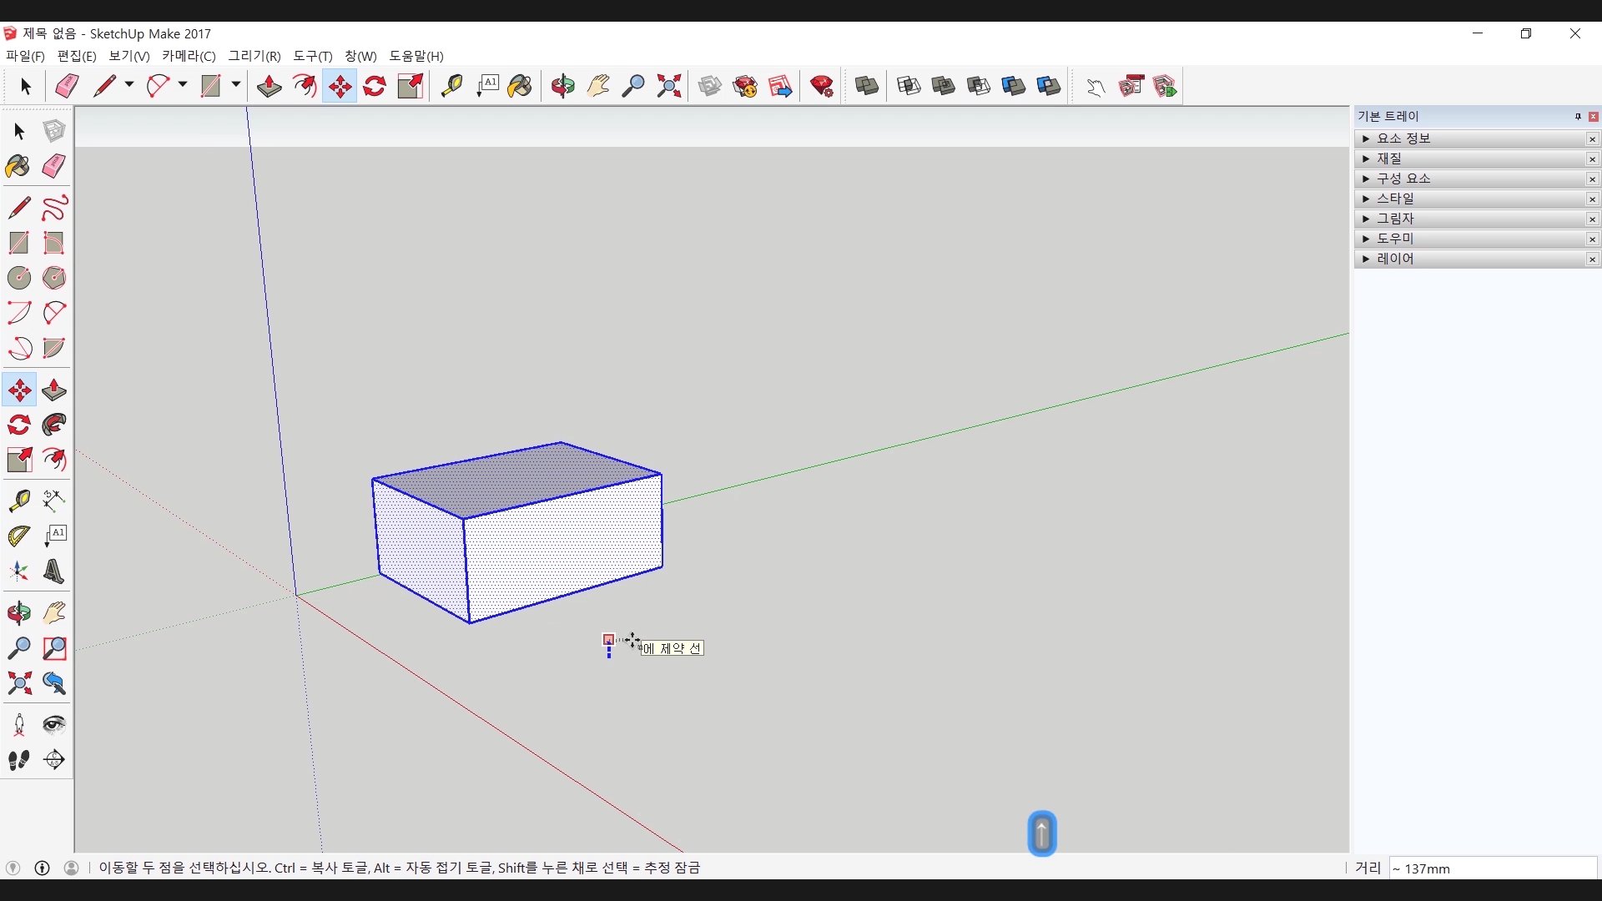This screenshot has height=901, width=1602.
Task: Select the Freehand drawing tool
Action: (54, 207)
